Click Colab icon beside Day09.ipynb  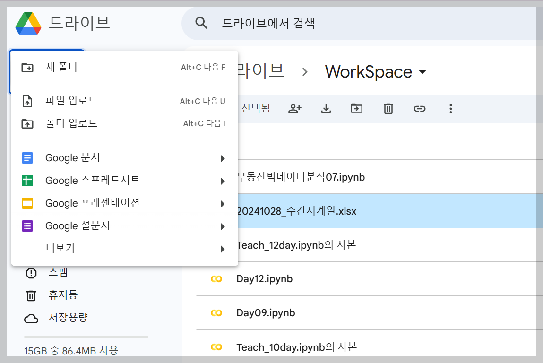[216, 313]
